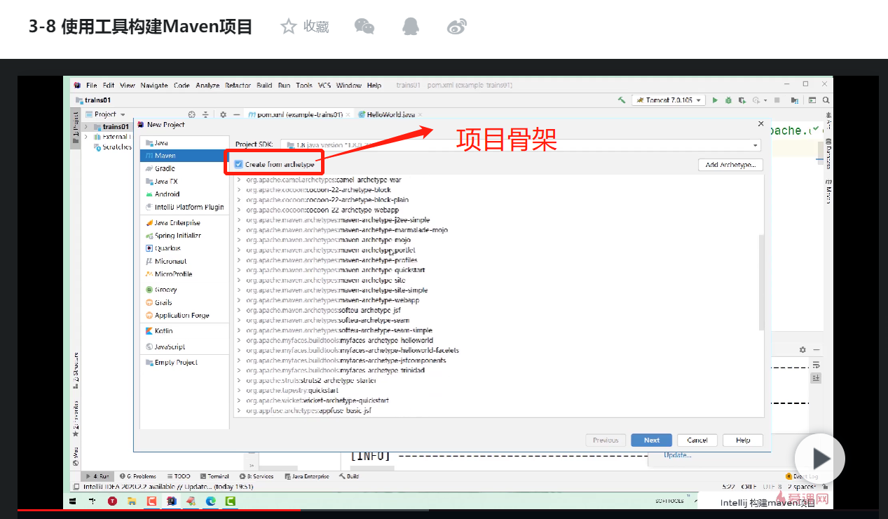Select Java in the project type list
The width and height of the screenshot is (888, 519).
[x=185, y=142]
